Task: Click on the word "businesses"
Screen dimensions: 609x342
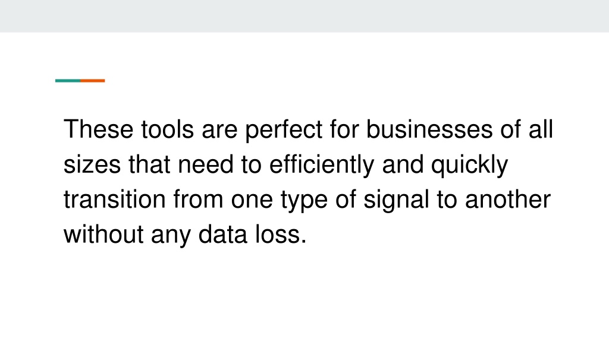Action: (429, 129)
